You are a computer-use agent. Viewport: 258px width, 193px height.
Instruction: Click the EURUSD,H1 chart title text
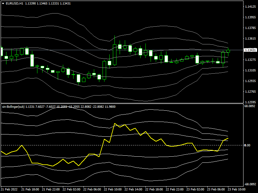pos(15,3)
